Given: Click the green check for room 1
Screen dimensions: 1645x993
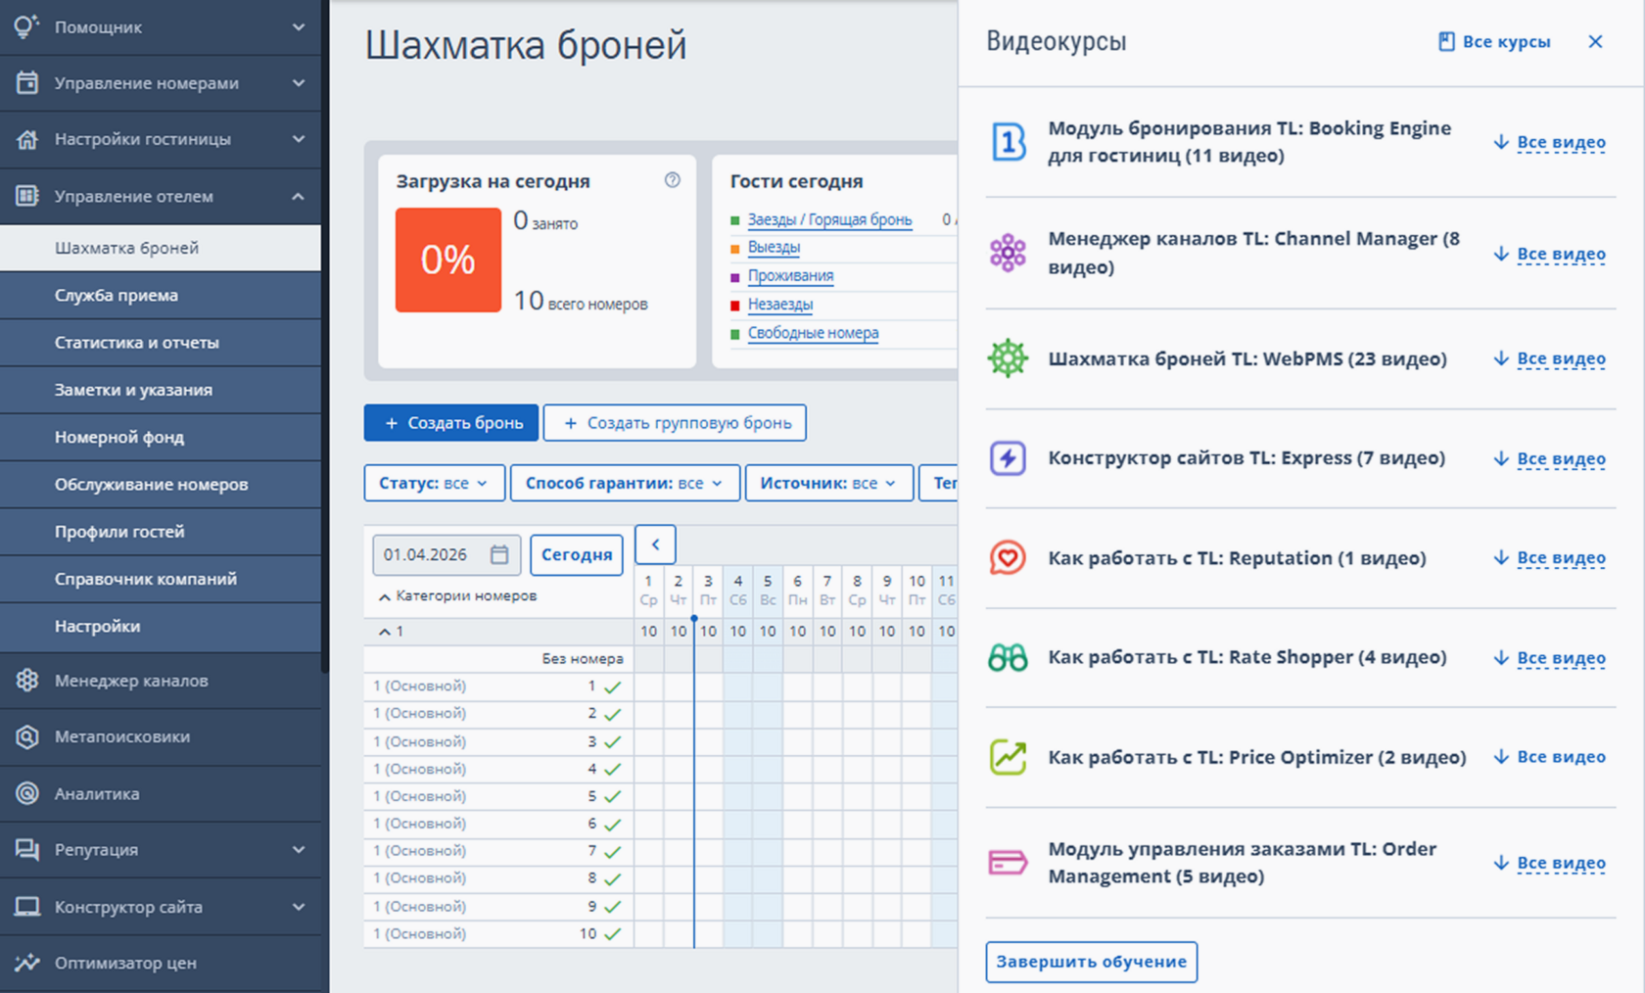Looking at the screenshot, I should click(x=613, y=686).
